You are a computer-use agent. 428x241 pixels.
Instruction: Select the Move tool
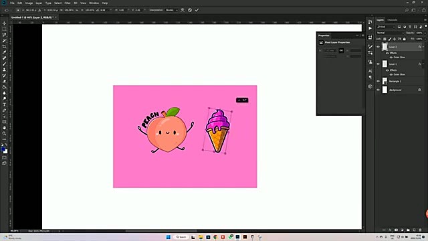[4, 23]
